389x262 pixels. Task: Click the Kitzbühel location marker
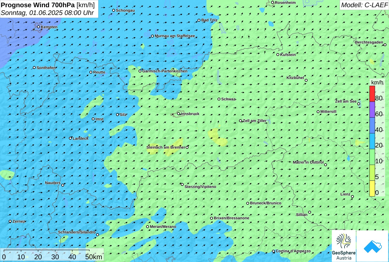(306, 80)
